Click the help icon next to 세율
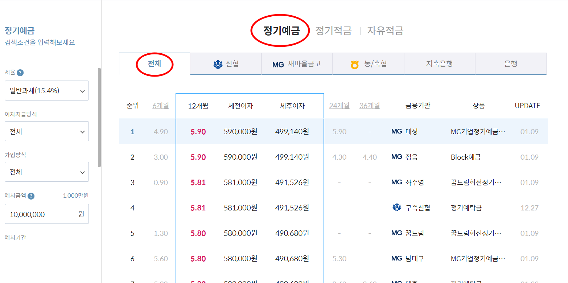This screenshot has width=568, height=283. pyautogui.click(x=20, y=73)
